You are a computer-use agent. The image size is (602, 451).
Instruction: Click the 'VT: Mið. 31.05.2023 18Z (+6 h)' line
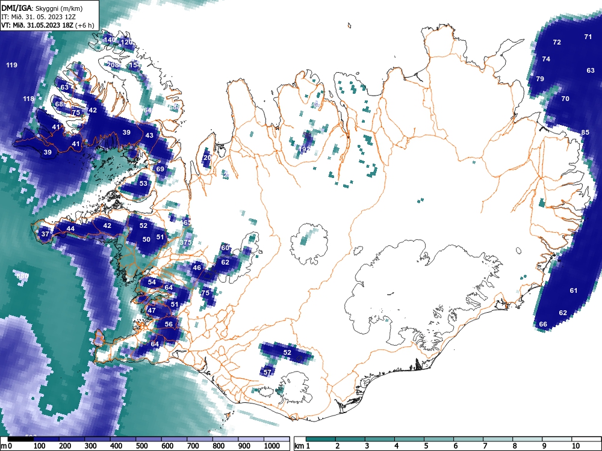47,25
